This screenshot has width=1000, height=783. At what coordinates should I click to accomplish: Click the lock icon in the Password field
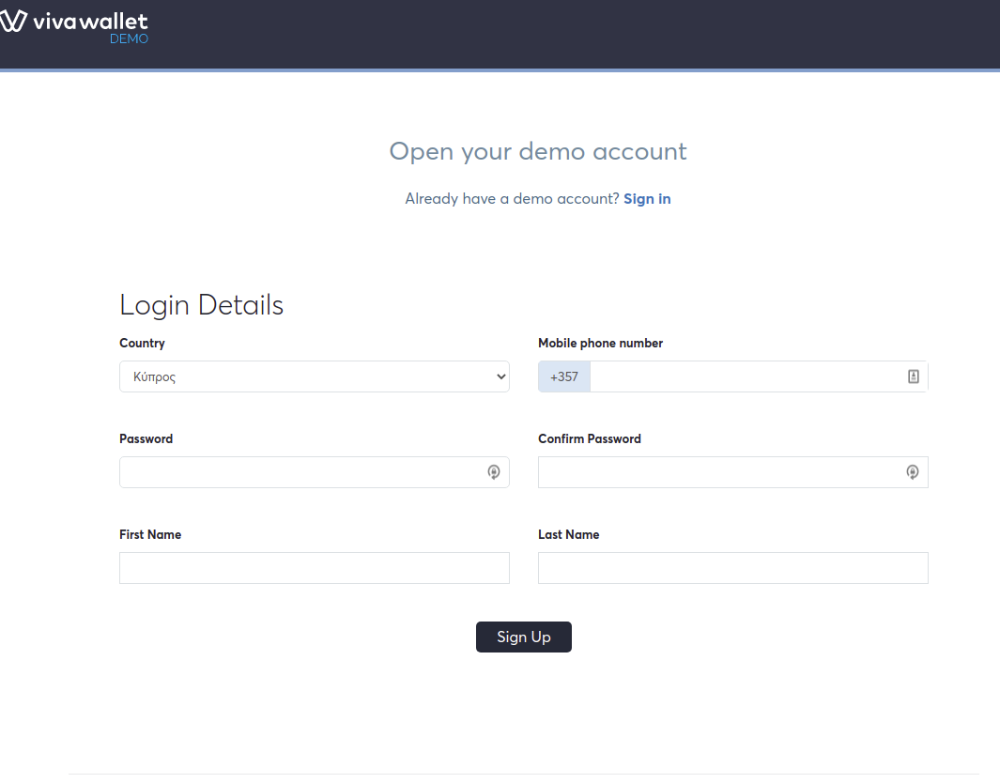(494, 472)
